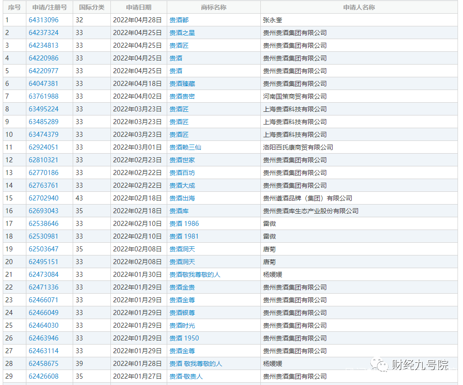
Task: Open trademark 贵酒之星
Action: [182, 33]
